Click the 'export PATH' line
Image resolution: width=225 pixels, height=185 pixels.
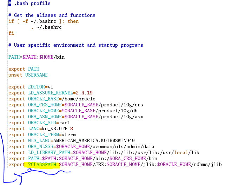(24, 69)
